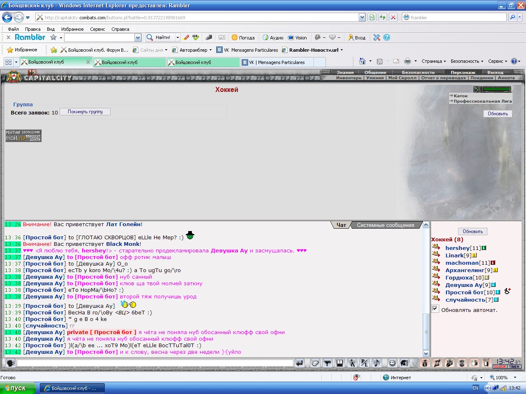
Task: Open the Правка menu
Action: coord(32,29)
